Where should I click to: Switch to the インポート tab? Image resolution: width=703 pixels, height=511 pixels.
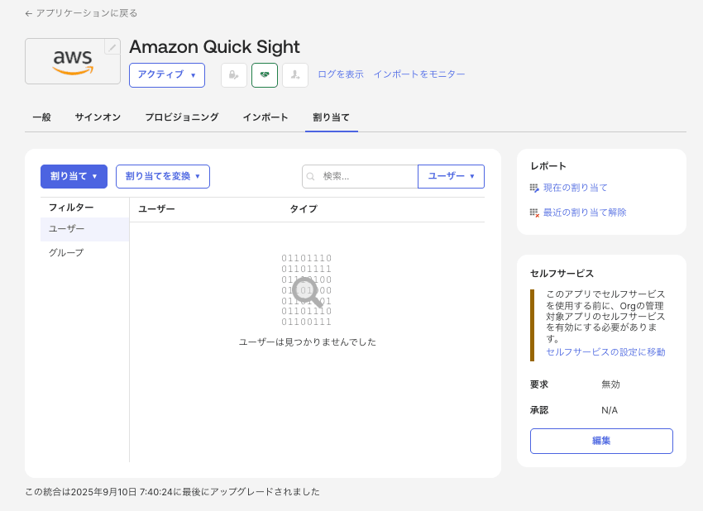(x=265, y=117)
